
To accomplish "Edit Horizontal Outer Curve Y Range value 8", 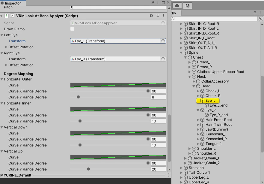I will click(x=159, y=97).
